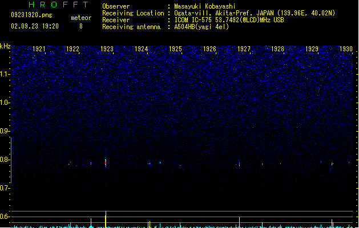Click the 1924 time axis marker
The width and height of the screenshot is (359, 228).
pyautogui.click(x=142, y=49)
